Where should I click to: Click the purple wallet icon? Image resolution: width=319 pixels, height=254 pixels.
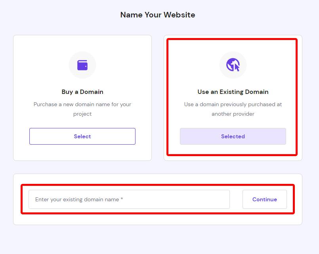82,65
